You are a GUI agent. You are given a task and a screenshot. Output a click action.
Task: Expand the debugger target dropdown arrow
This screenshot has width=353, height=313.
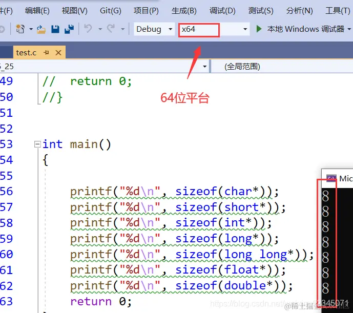point(349,29)
